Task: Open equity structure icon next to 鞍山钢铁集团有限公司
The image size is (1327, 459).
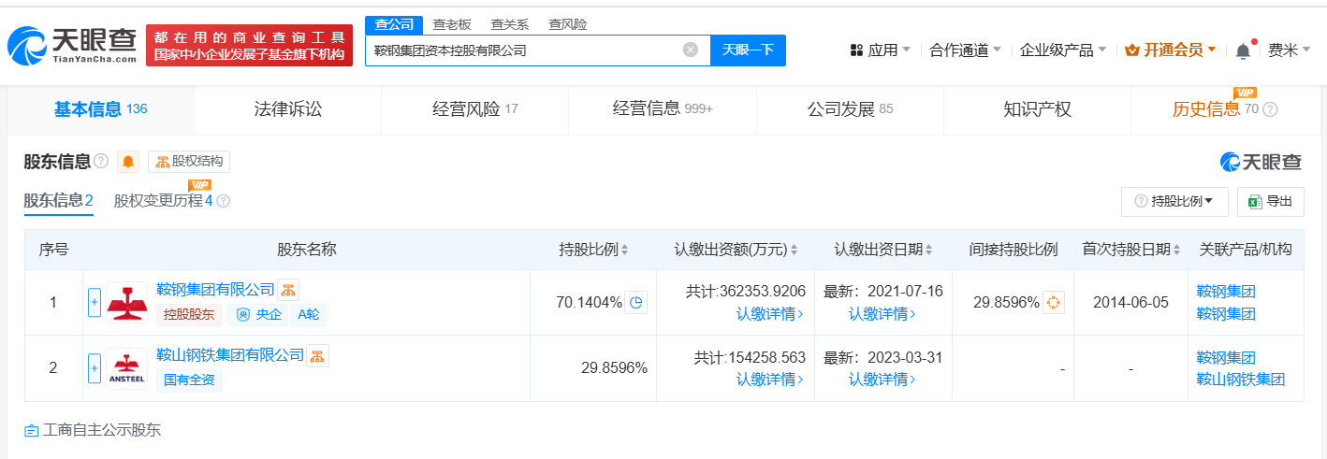Action: pyautogui.click(x=318, y=355)
